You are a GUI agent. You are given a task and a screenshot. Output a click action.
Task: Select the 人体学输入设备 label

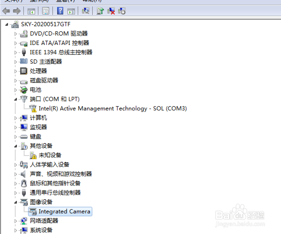tap(50, 165)
